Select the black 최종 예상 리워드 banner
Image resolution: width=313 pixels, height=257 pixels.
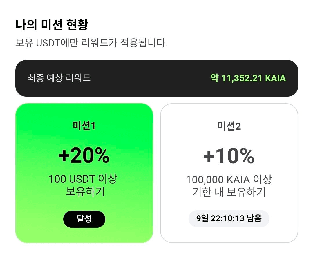point(157,78)
